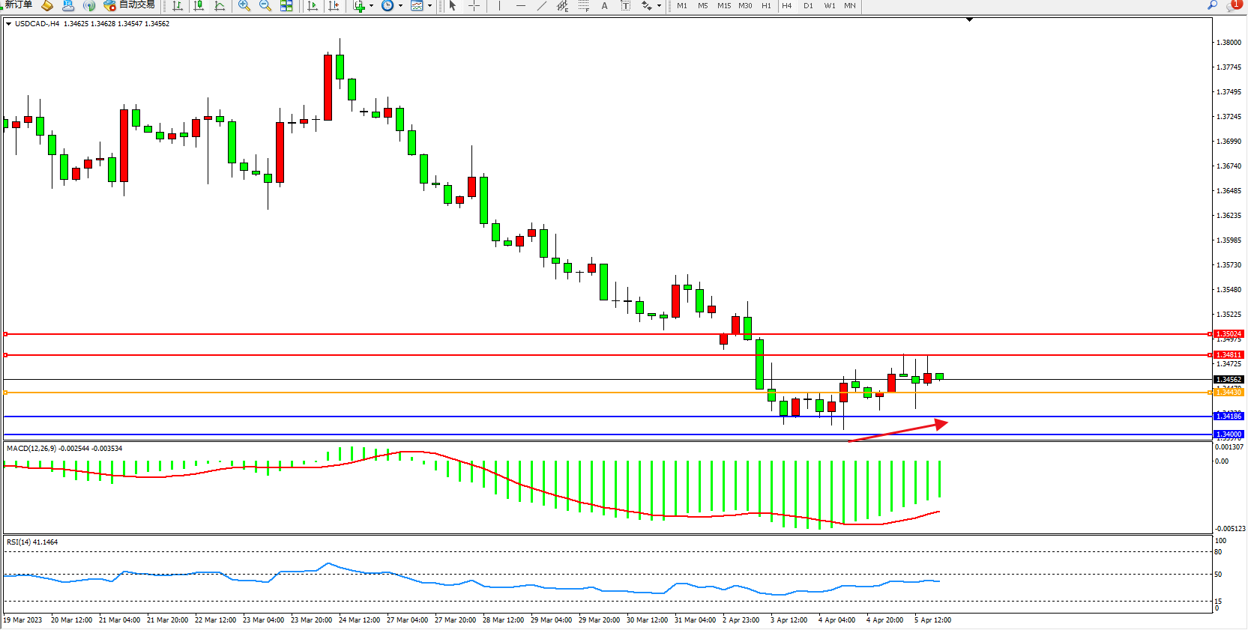1248x630 pixels.
Task: Select the crosshair cursor tool
Action: click(474, 6)
